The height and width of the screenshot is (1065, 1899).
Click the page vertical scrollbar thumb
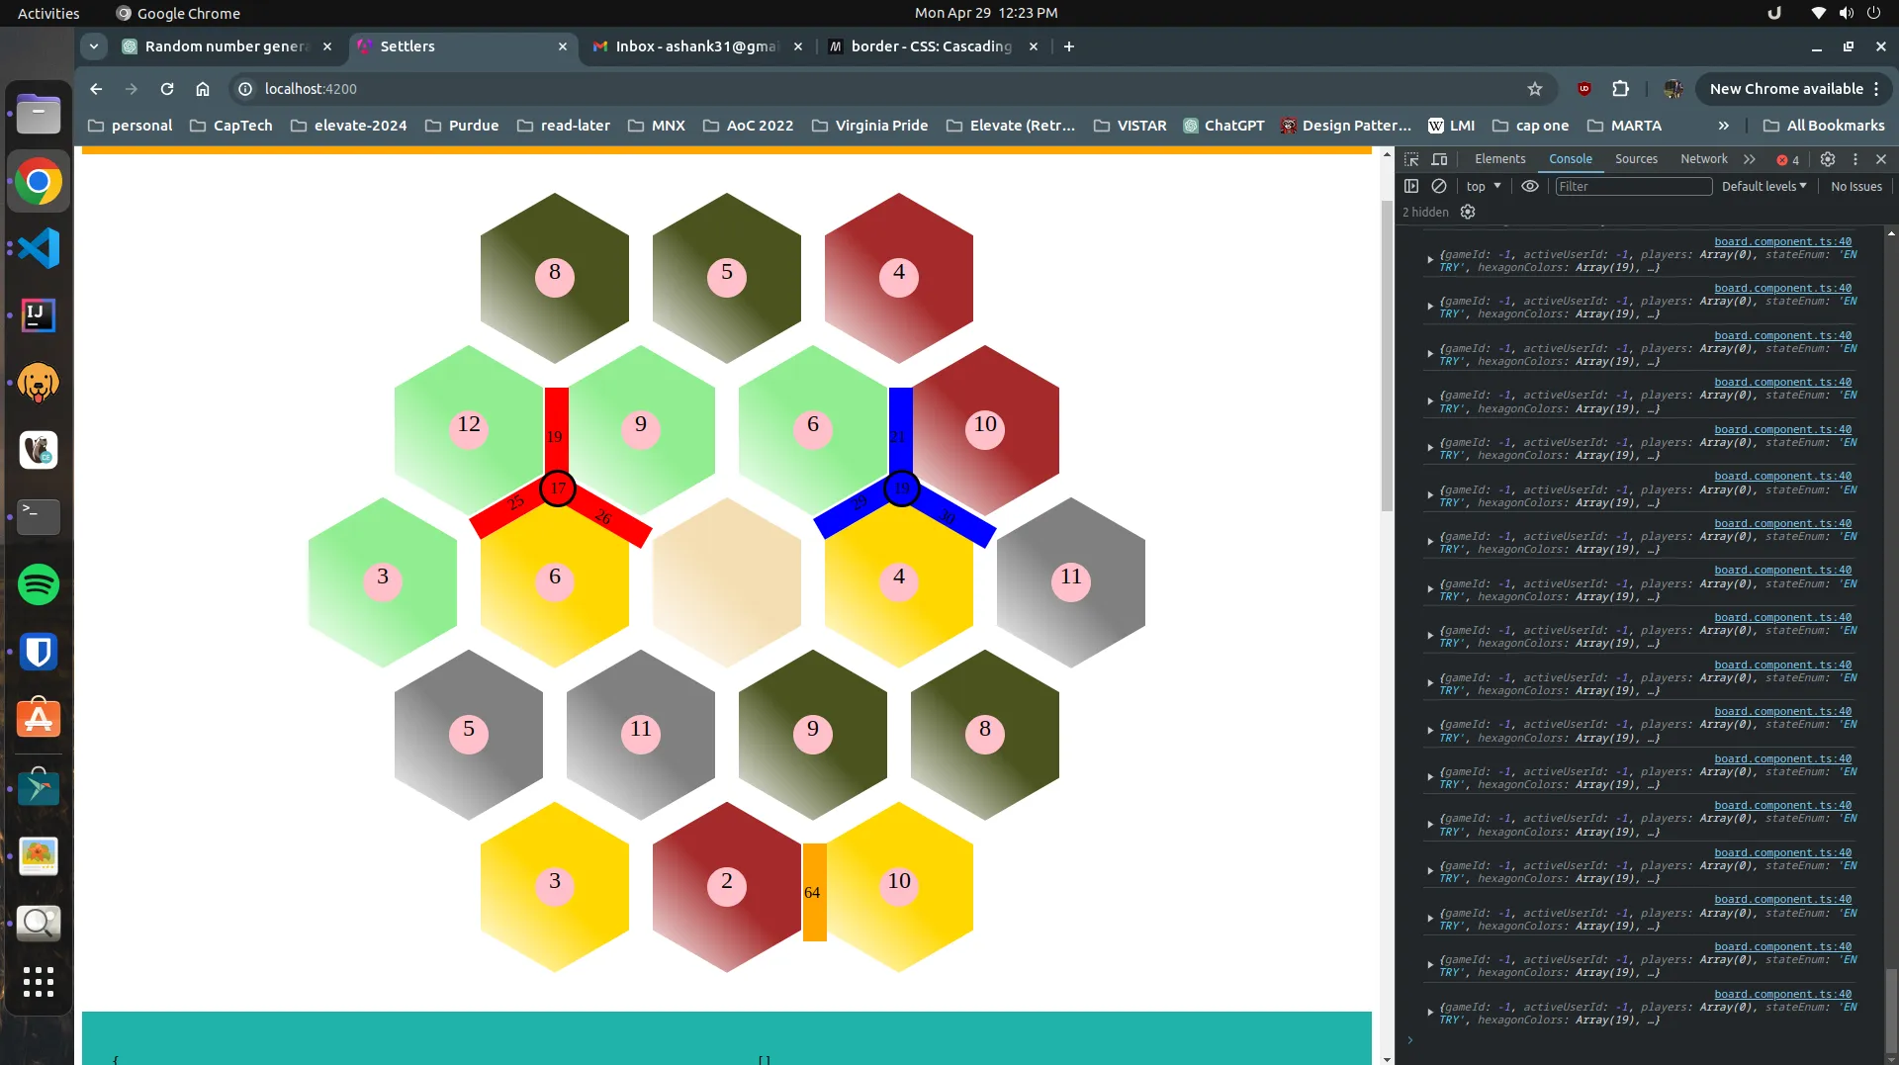tap(1387, 356)
